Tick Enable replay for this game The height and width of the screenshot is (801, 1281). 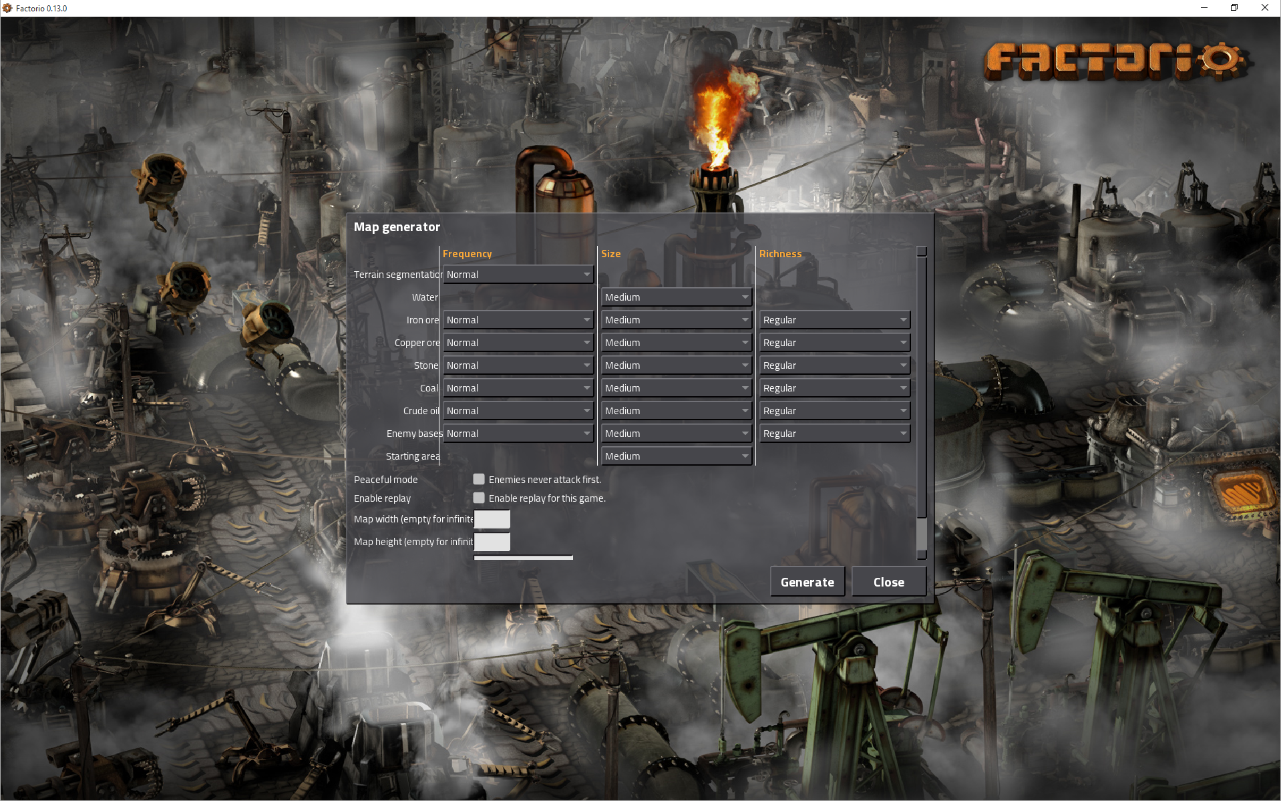tap(479, 498)
